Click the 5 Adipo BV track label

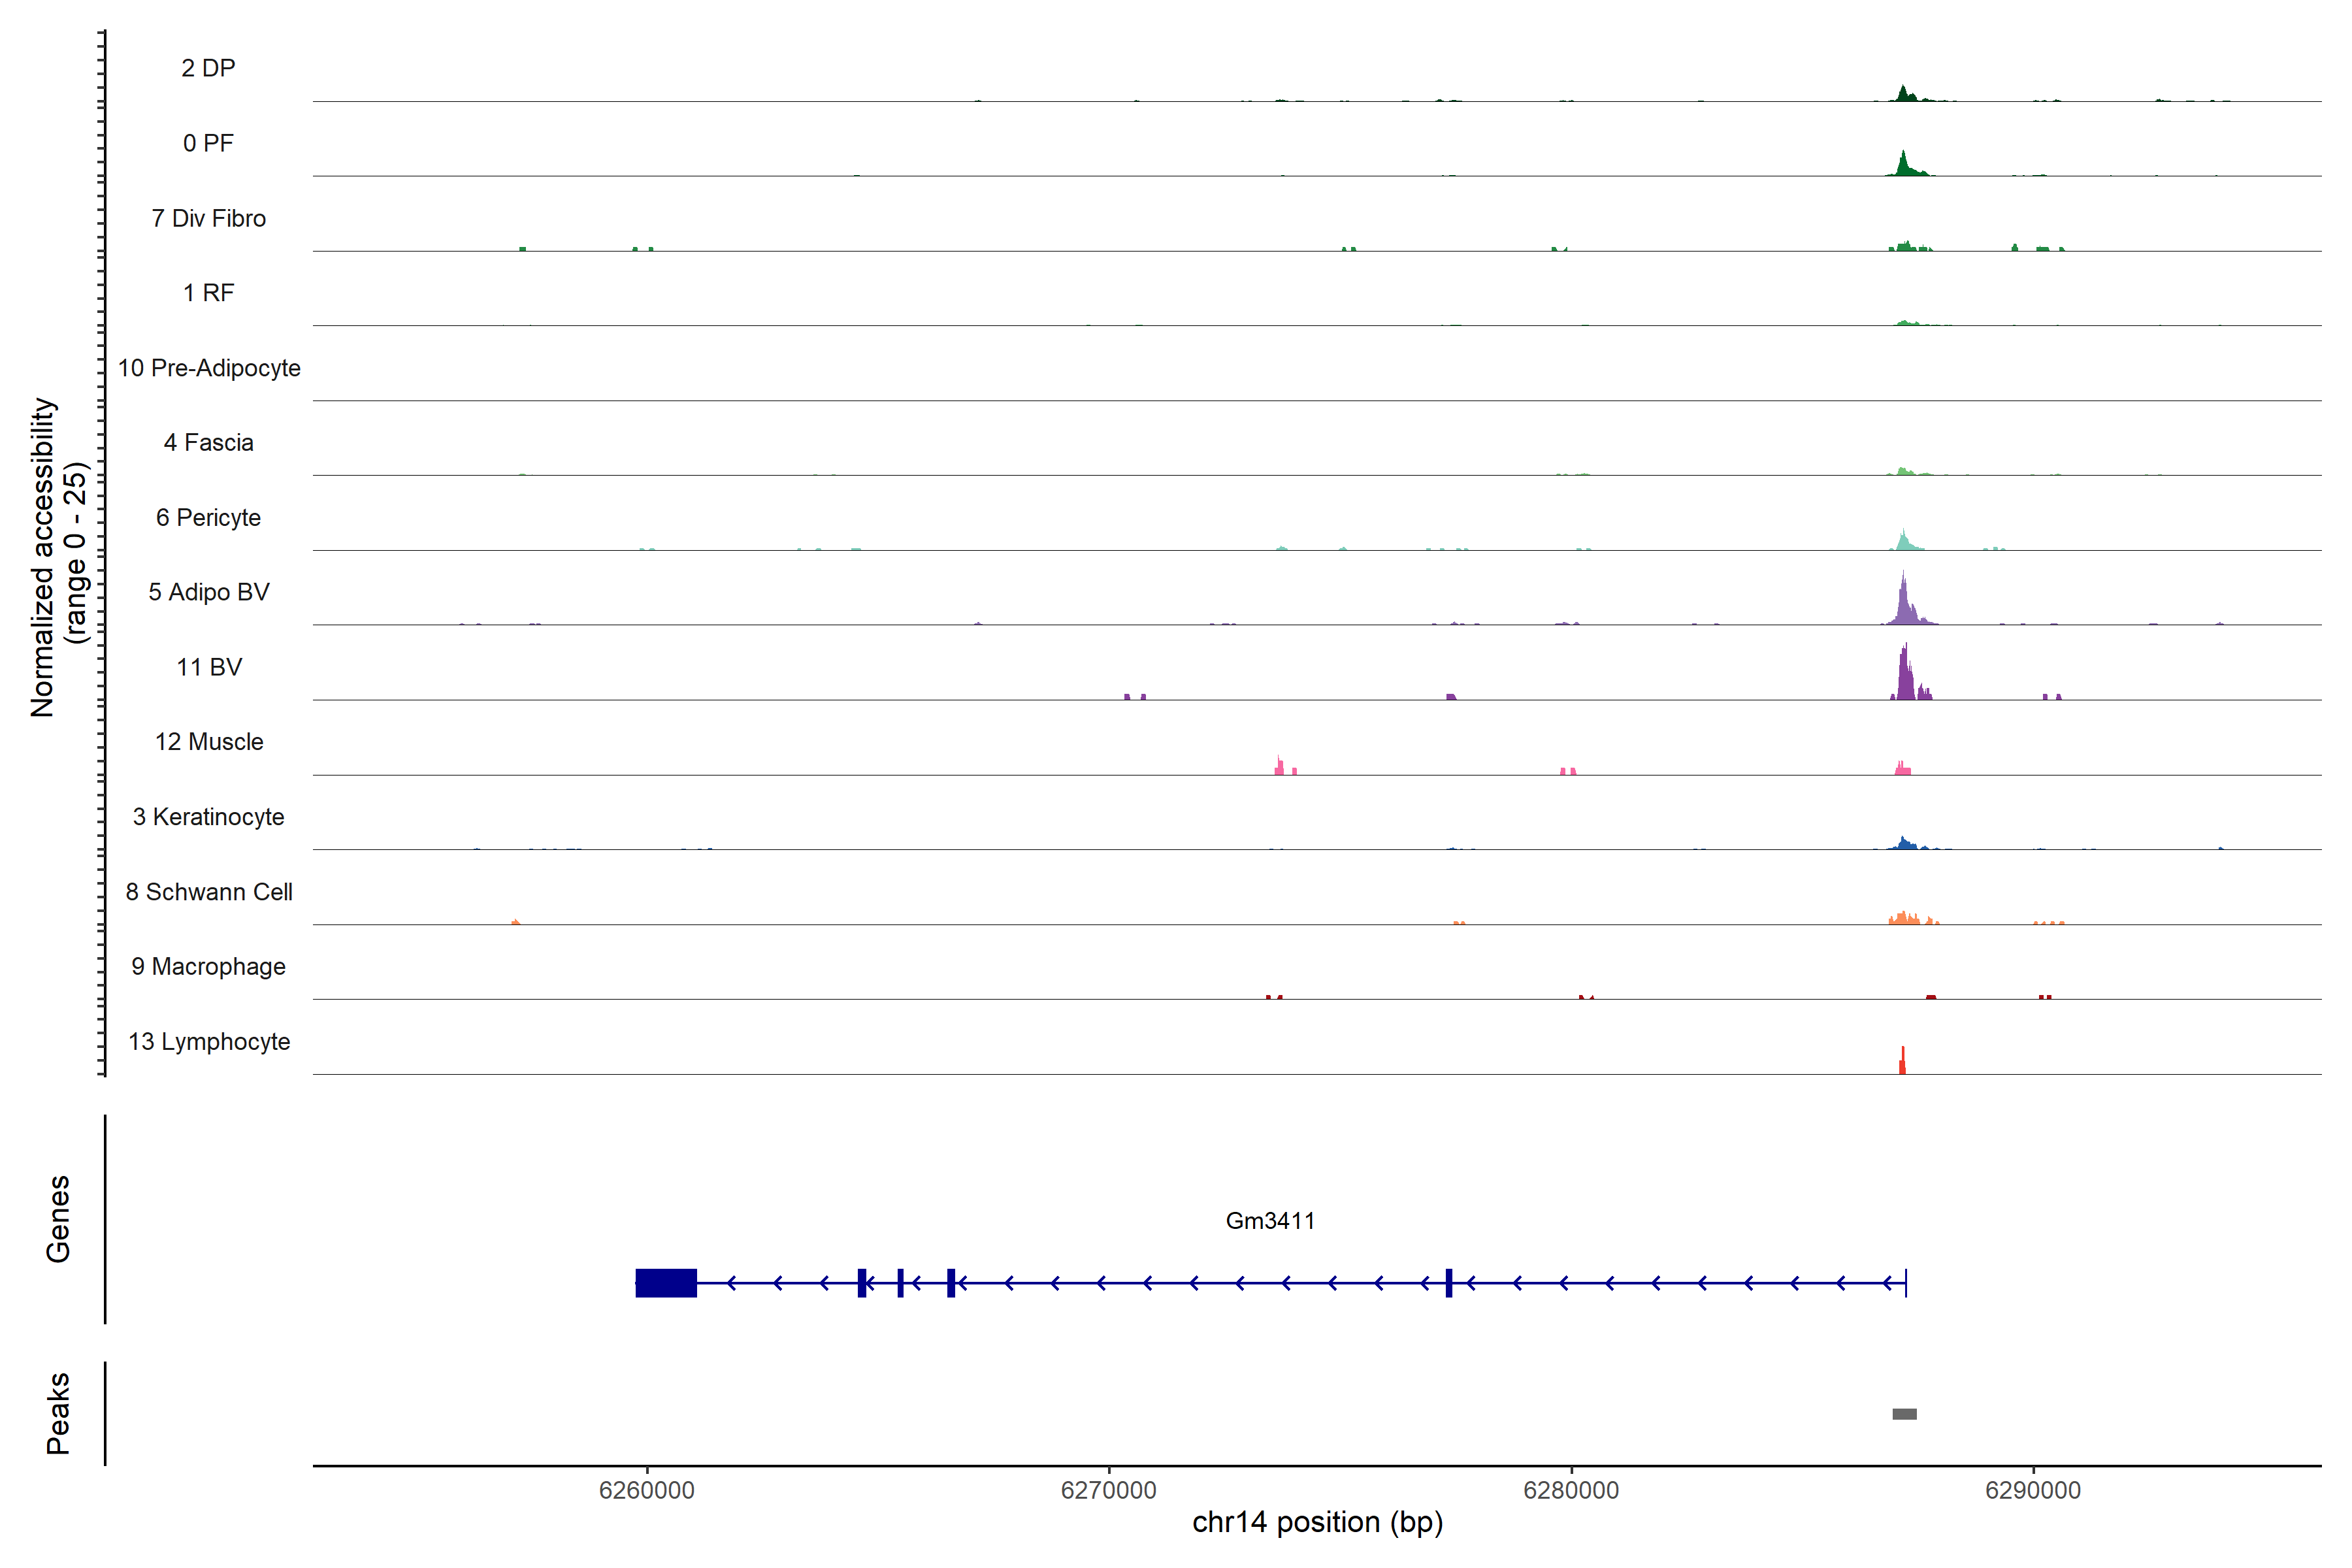click(209, 592)
